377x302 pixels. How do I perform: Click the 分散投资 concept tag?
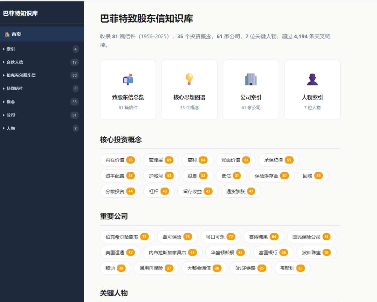coord(120,191)
